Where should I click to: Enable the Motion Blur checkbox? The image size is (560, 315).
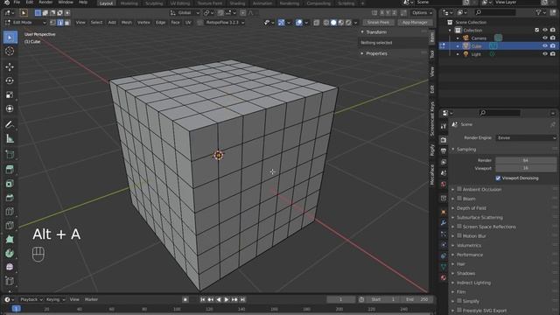pyautogui.click(x=459, y=235)
